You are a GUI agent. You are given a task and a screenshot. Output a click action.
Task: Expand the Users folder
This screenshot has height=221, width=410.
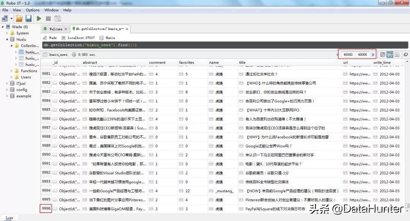tap(11, 77)
